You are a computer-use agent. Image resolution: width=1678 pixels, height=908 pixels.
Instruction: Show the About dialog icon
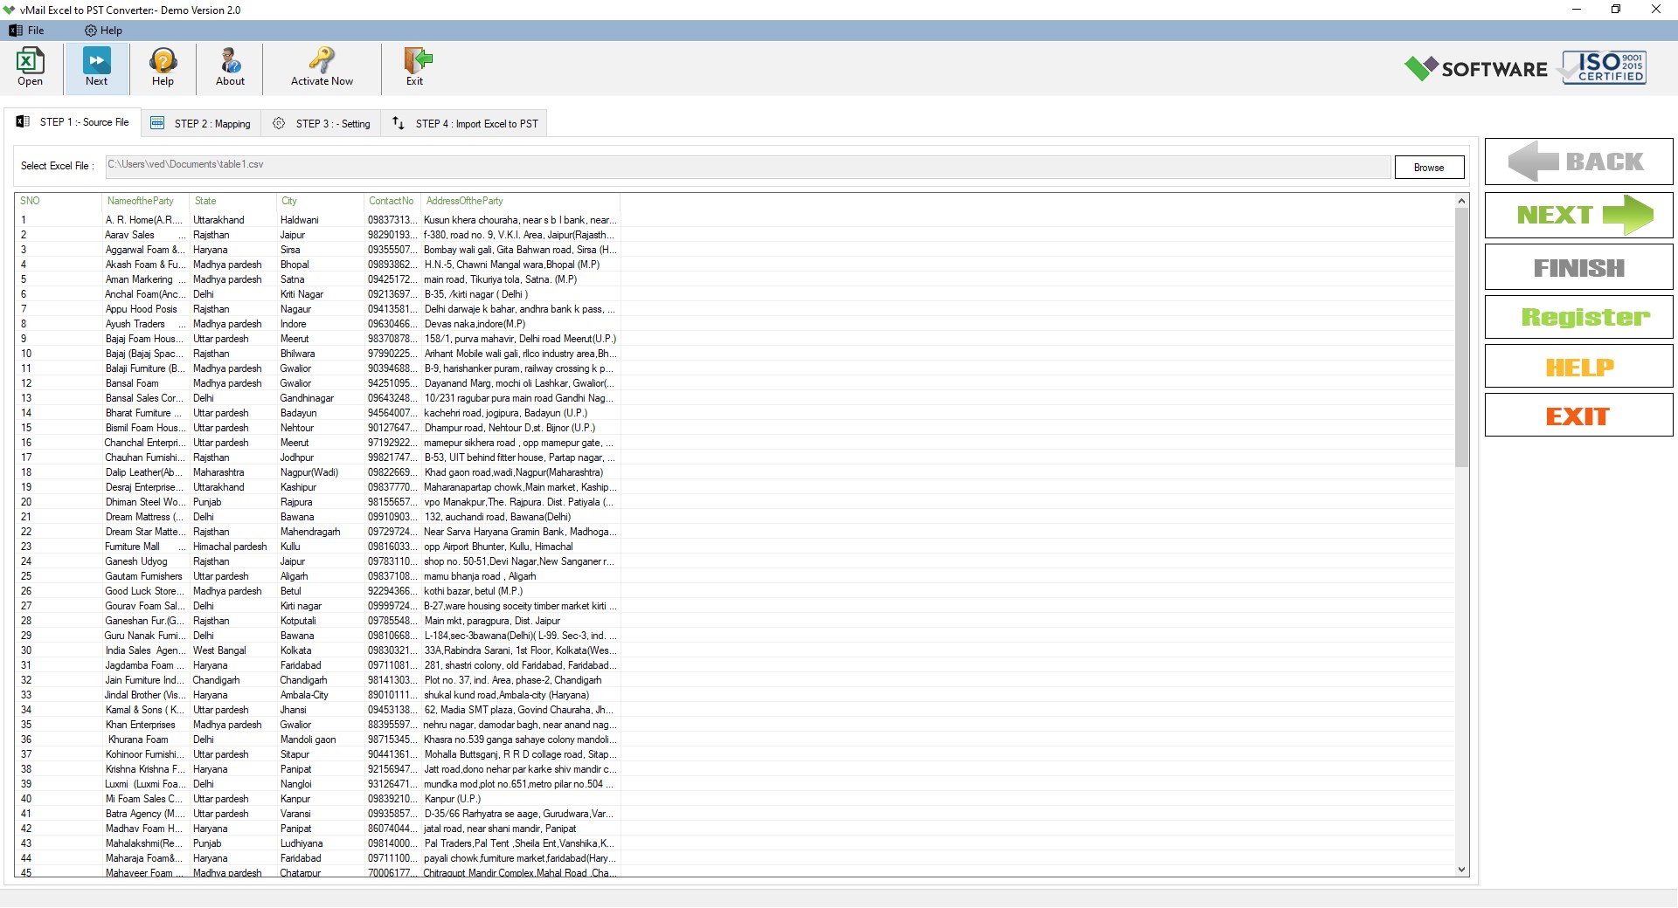coord(230,67)
